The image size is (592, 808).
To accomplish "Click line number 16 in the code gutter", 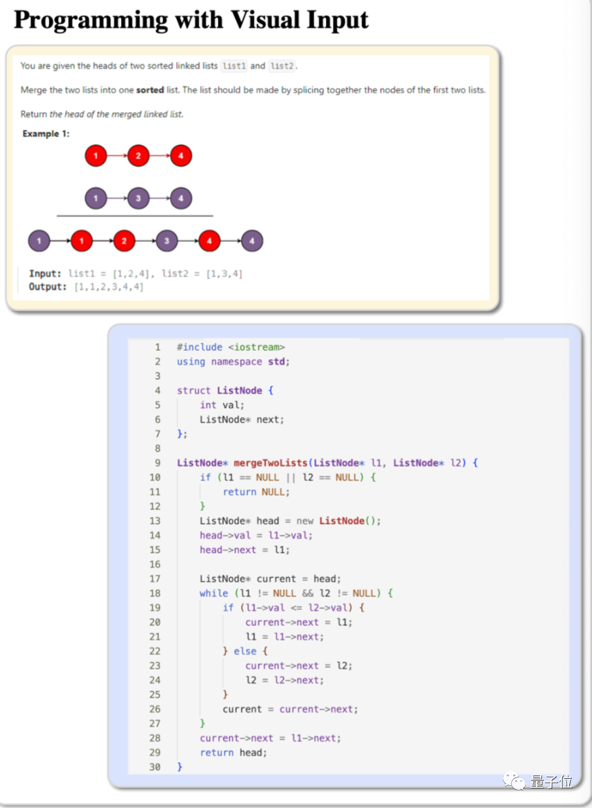I will [155, 564].
